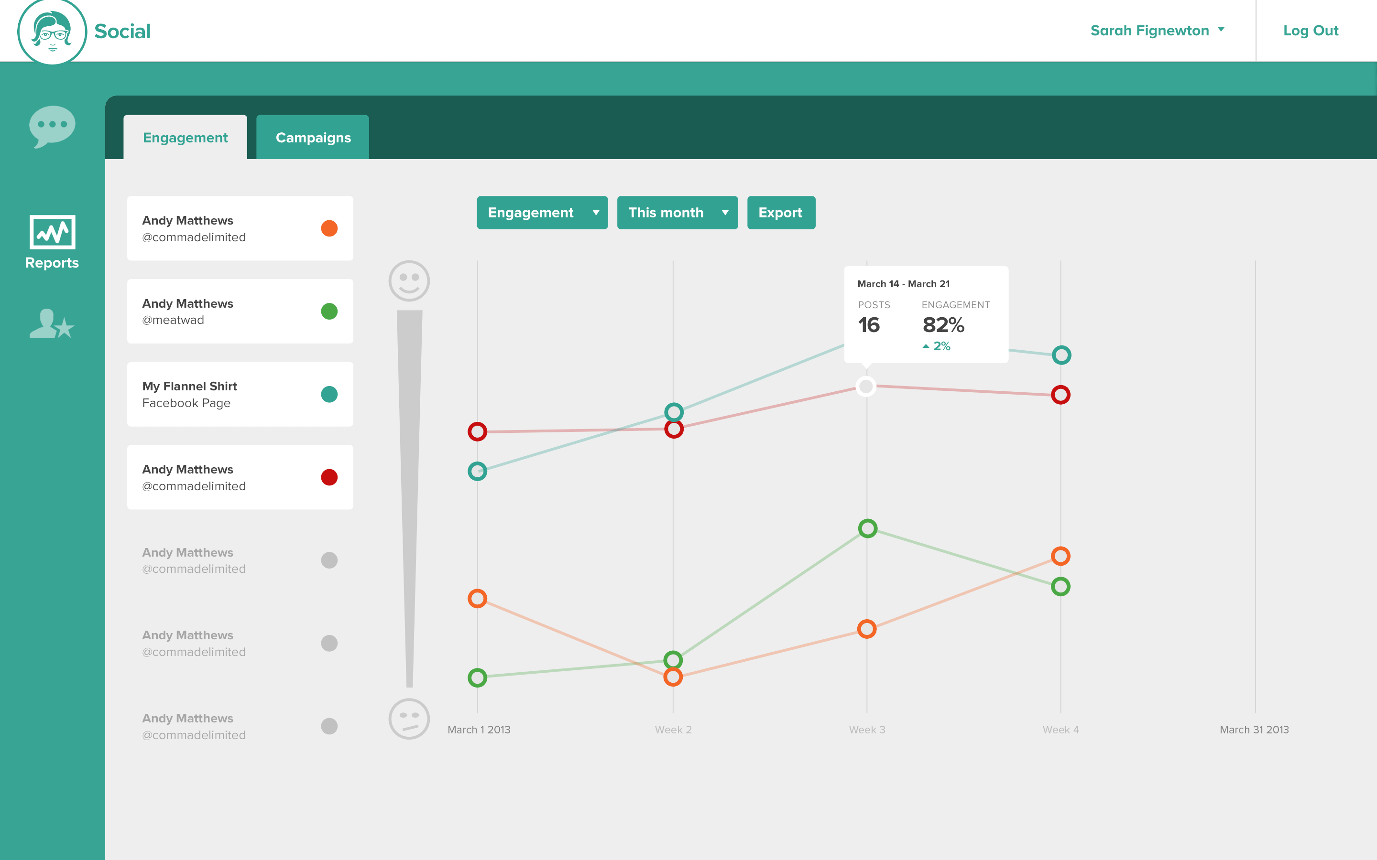Click the selected white point at Week 3

(x=866, y=386)
